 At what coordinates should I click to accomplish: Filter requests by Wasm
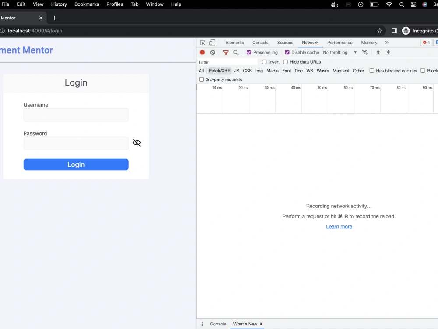pyautogui.click(x=323, y=71)
